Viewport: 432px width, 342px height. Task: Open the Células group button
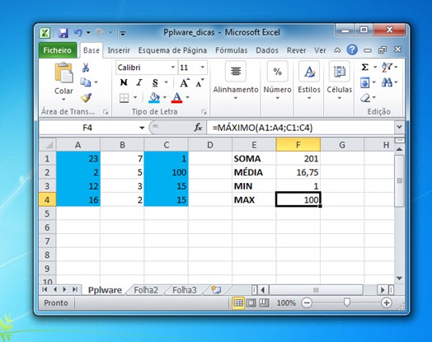(340, 82)
